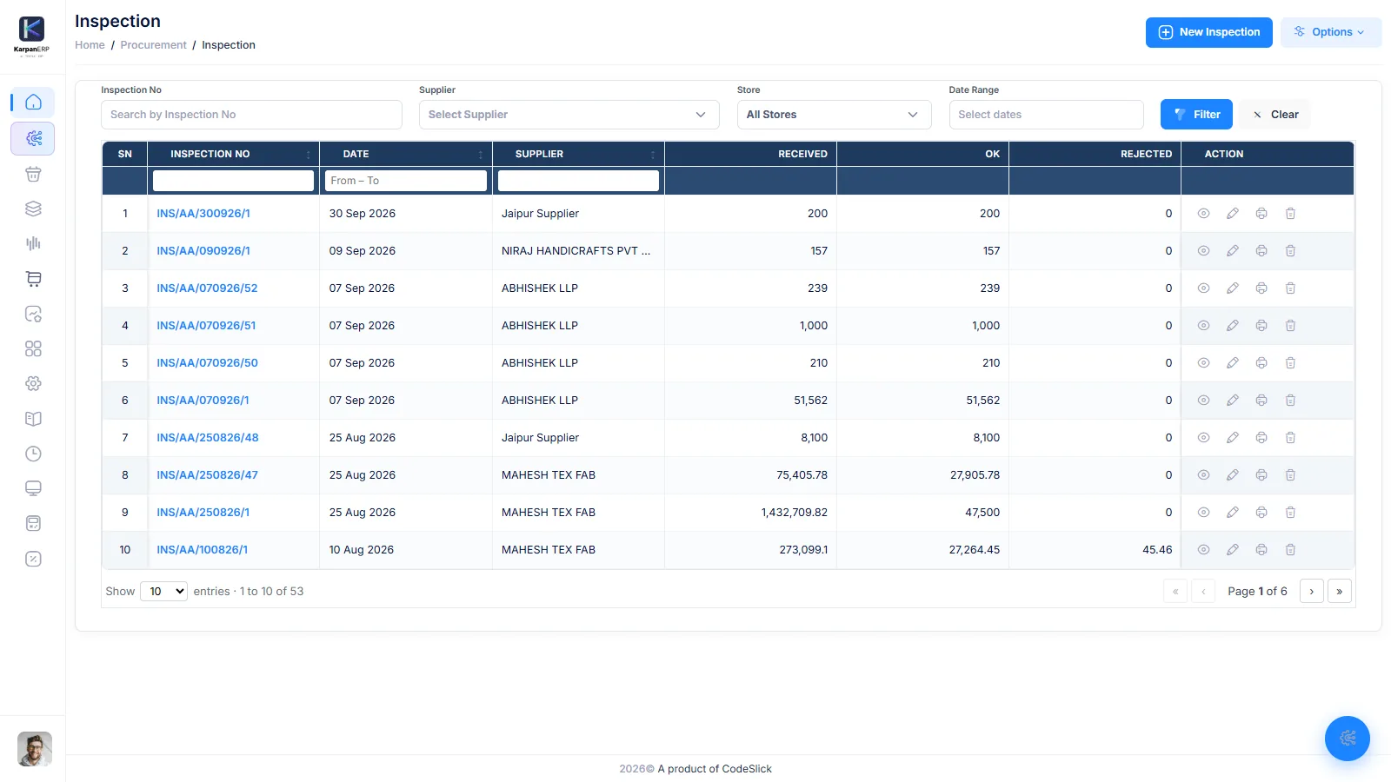This screenshot has height=782, width=1391.
Task: Go to Procurement breadcrumb
Action: click(153, 45)
